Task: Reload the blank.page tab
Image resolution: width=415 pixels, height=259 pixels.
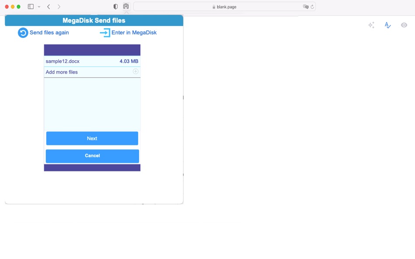Action: (x=312, y=7)
